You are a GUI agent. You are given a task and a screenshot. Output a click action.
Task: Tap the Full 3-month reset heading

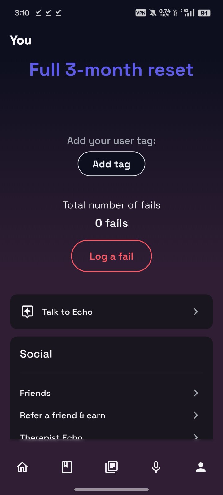(111, 70)
